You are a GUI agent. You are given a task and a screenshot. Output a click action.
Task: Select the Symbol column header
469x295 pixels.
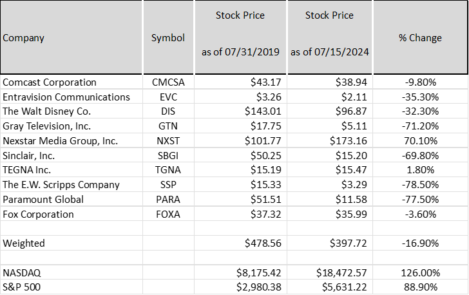point(168,37)
